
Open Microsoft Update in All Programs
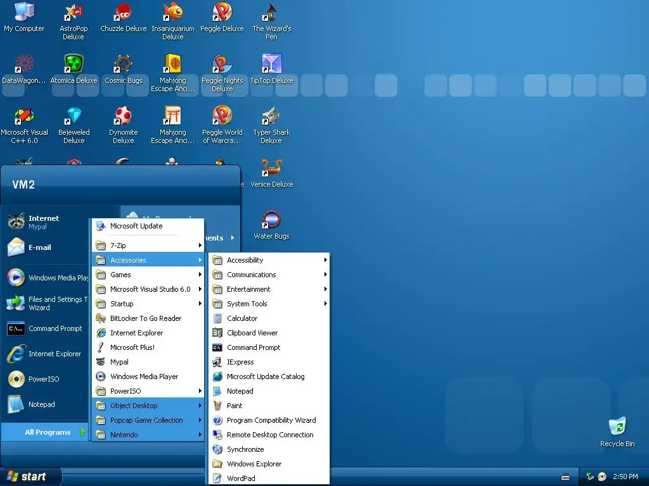(148, 226)
